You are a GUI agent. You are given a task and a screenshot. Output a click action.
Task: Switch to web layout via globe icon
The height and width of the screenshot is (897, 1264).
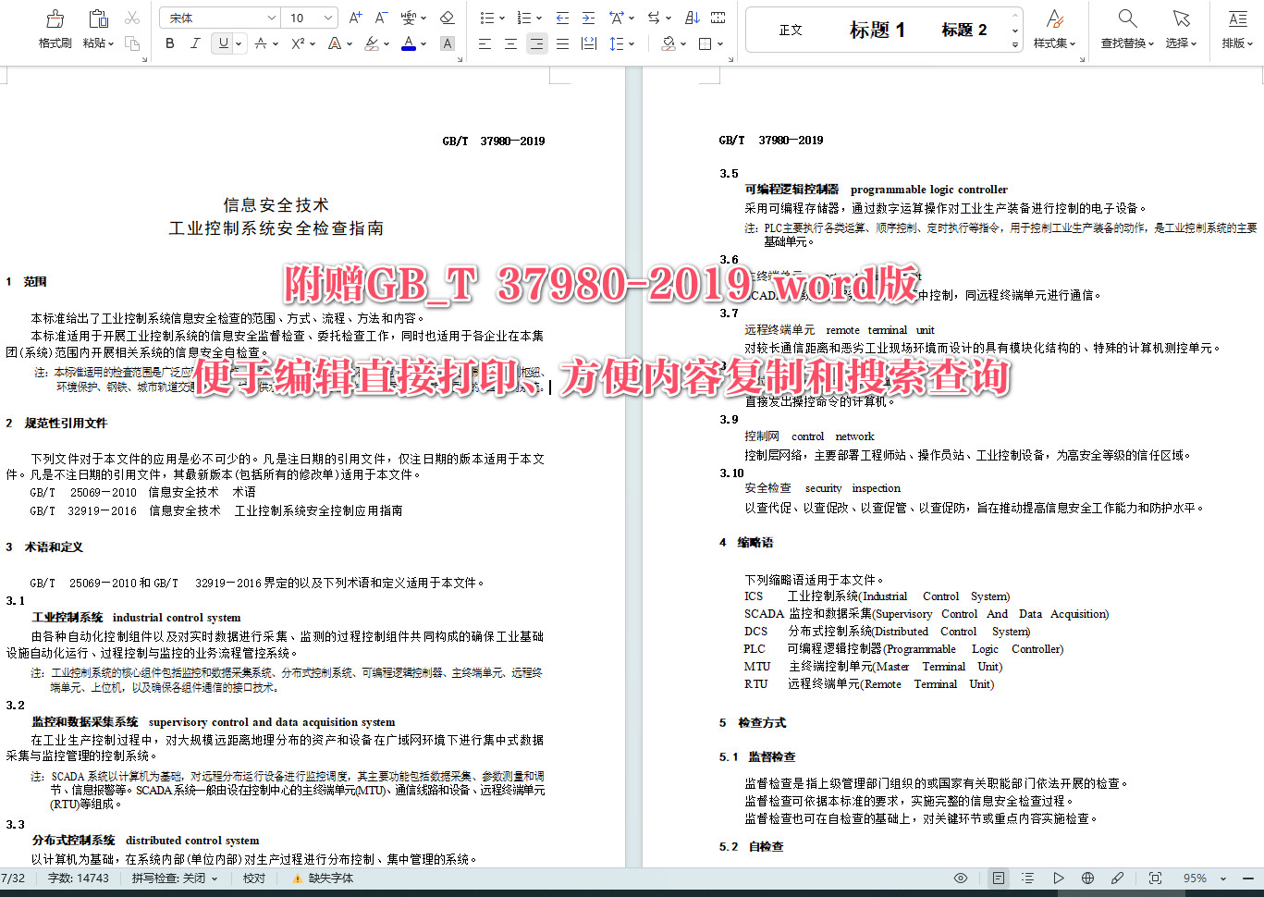click(1087, 878)
